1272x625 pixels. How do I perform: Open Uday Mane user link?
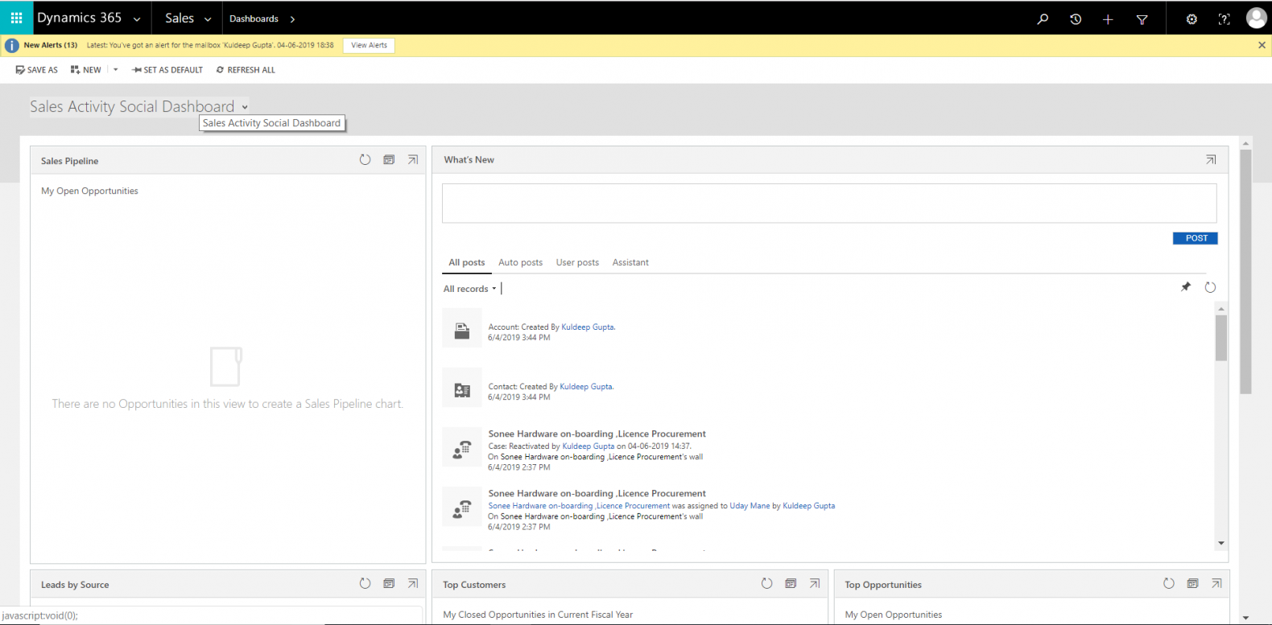(750, 506)
